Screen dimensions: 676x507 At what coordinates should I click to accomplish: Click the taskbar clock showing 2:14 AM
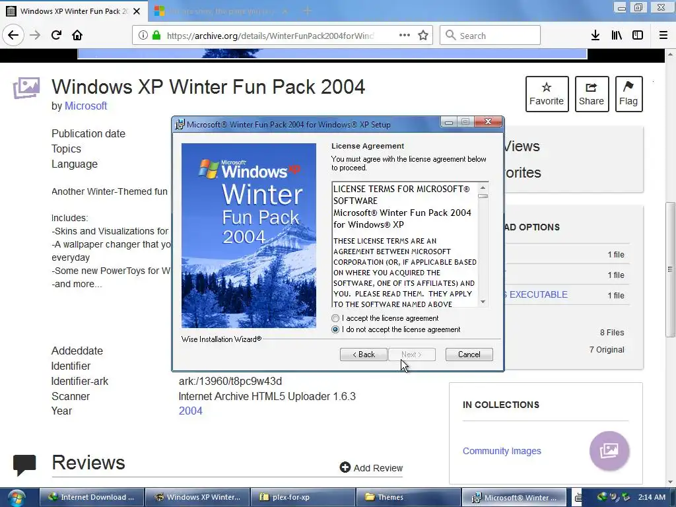tap(652, 497)
